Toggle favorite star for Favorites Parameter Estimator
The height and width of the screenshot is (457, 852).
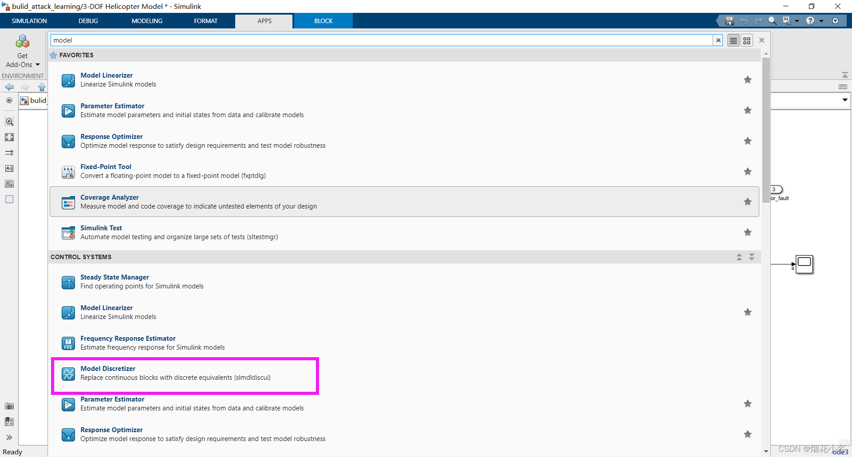click(x=748, y=110)
